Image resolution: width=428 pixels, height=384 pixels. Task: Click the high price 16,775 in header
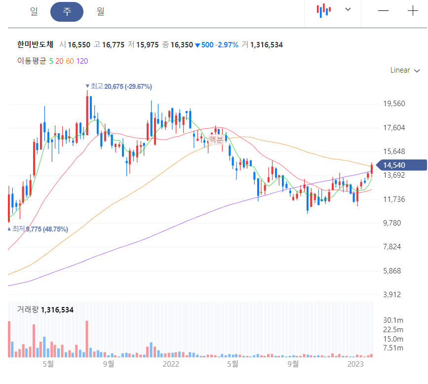coord(113,45)
